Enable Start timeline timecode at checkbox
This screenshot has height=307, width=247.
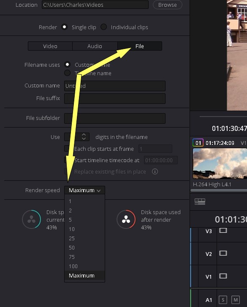[x=67, y=160]
